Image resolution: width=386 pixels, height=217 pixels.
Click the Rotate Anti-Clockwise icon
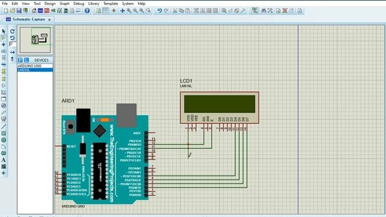[12, 38]
